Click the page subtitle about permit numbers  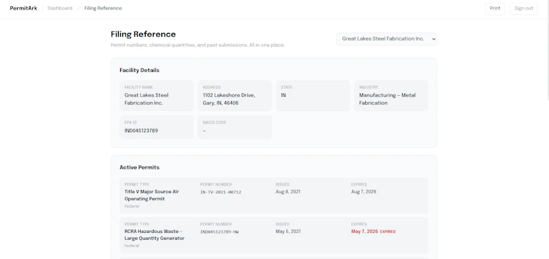tap(198, 45)
